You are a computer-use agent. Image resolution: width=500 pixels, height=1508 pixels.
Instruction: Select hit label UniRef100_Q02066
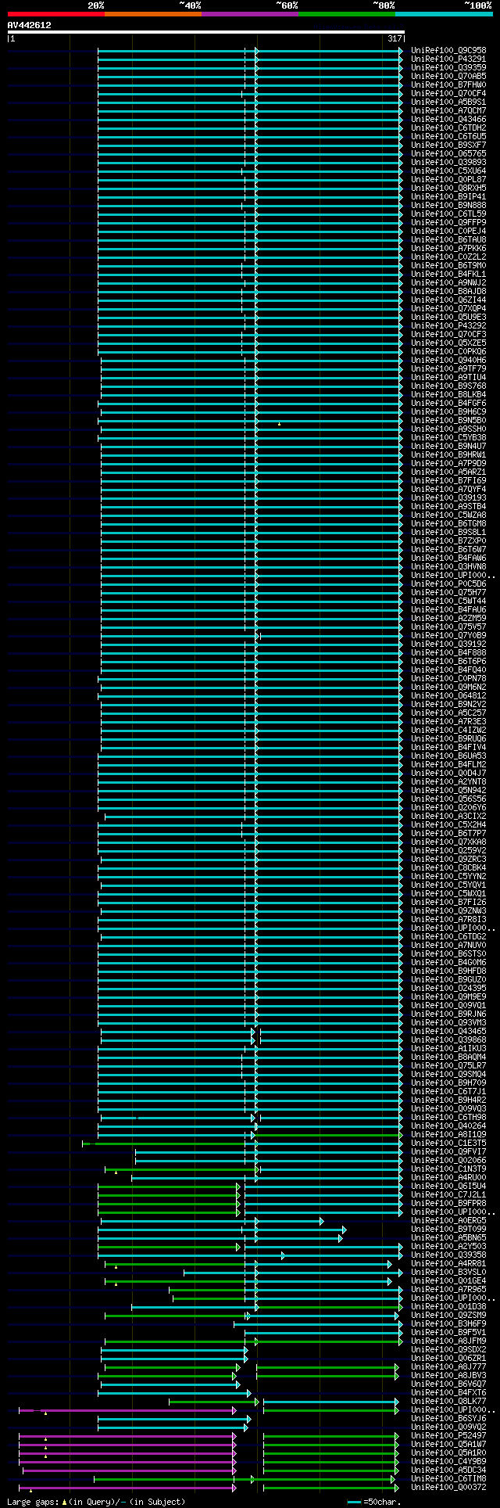448,1160
